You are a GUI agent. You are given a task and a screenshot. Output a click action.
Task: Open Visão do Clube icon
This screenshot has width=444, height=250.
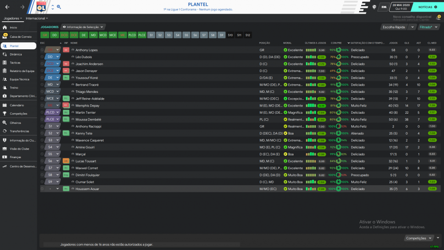point(4,149)
